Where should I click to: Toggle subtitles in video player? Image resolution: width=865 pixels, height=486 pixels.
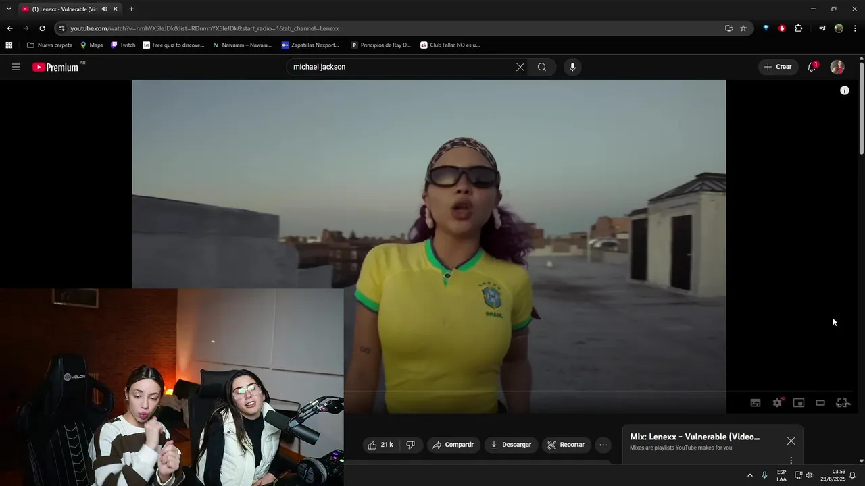[x=756, y=403]
